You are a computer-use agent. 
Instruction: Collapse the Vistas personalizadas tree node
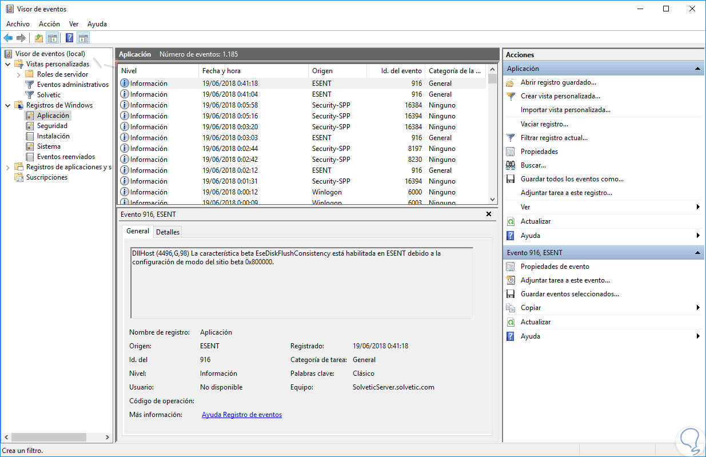coord(8,64)
